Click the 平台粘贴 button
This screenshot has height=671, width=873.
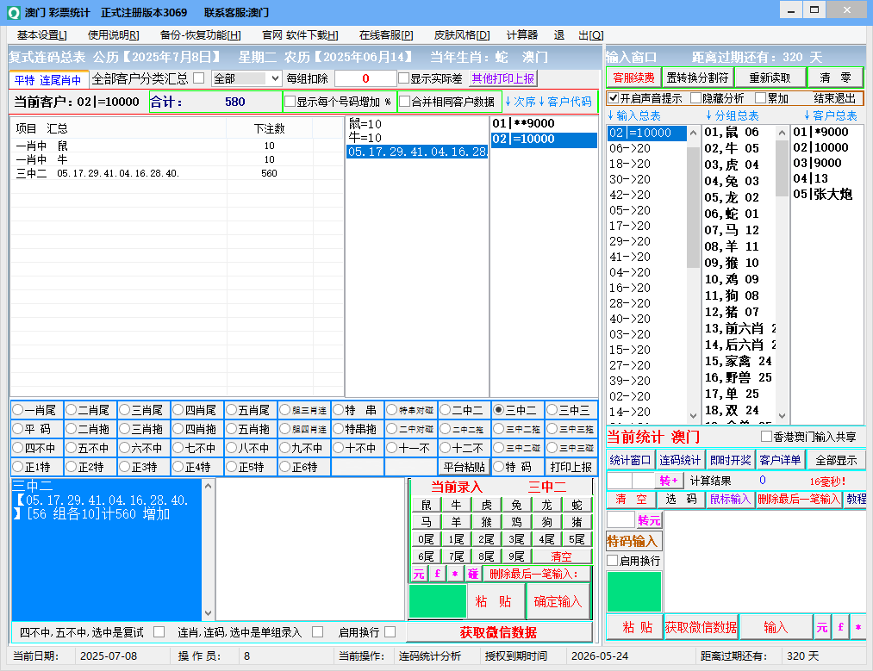pos(465,467)
